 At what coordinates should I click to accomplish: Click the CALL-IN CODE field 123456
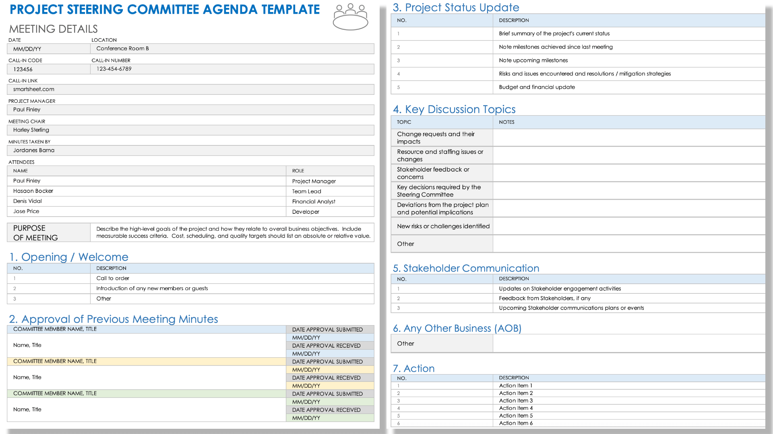49,68
